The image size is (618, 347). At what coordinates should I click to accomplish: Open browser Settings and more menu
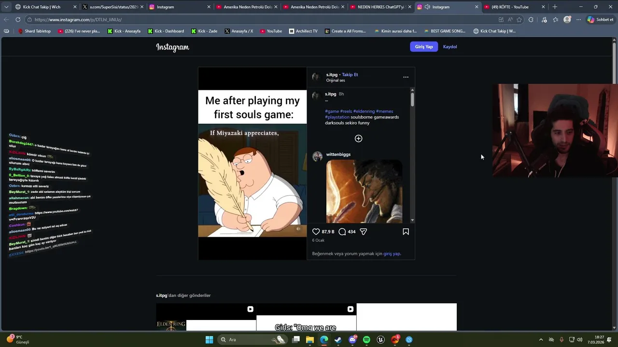(x=578, y=20)
